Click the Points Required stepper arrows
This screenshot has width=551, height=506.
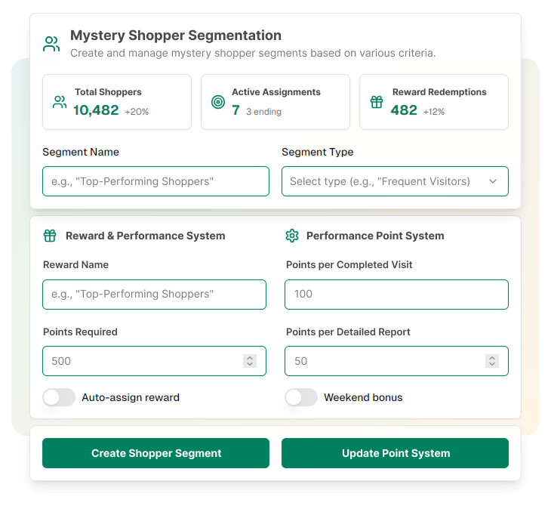coord(250,361)
